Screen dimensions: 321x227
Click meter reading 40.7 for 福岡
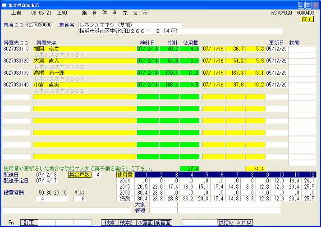[x=170, y=49]
